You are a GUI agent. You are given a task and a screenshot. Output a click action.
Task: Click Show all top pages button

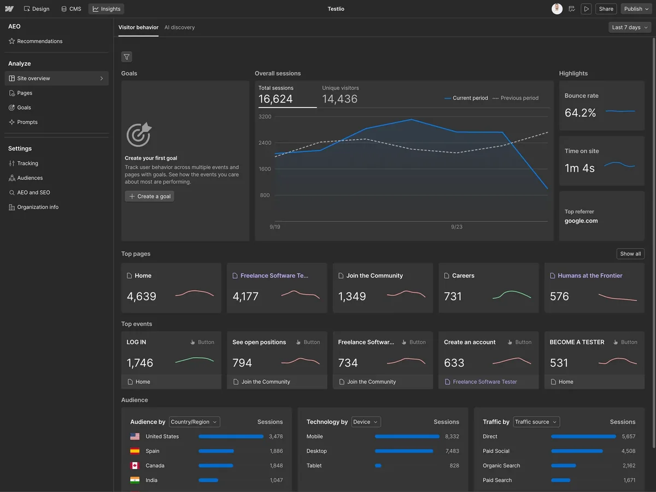pos(630,254)
